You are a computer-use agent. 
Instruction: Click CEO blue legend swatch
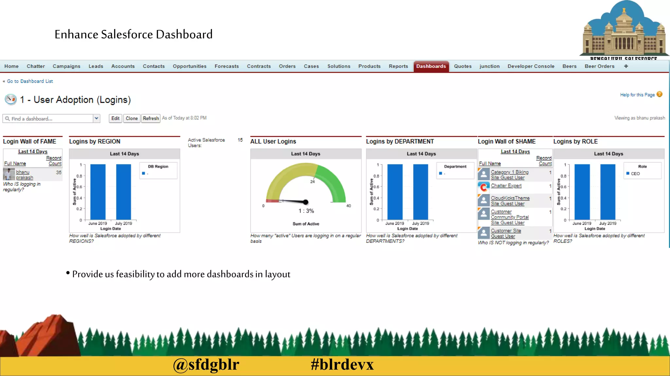628,173
